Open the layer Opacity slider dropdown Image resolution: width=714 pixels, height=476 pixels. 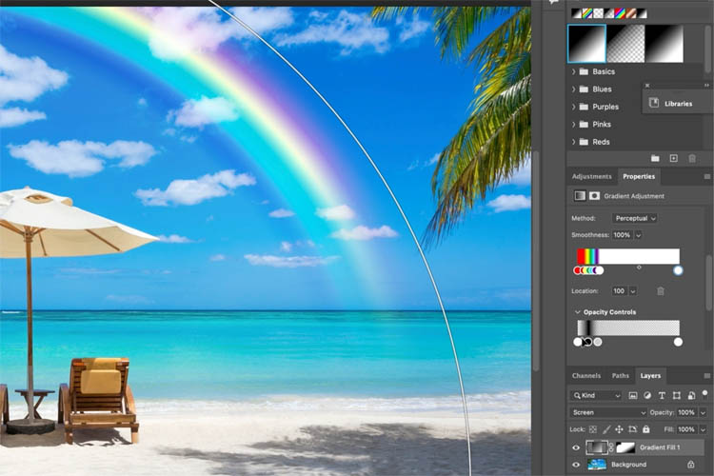(x=704, y=412)
